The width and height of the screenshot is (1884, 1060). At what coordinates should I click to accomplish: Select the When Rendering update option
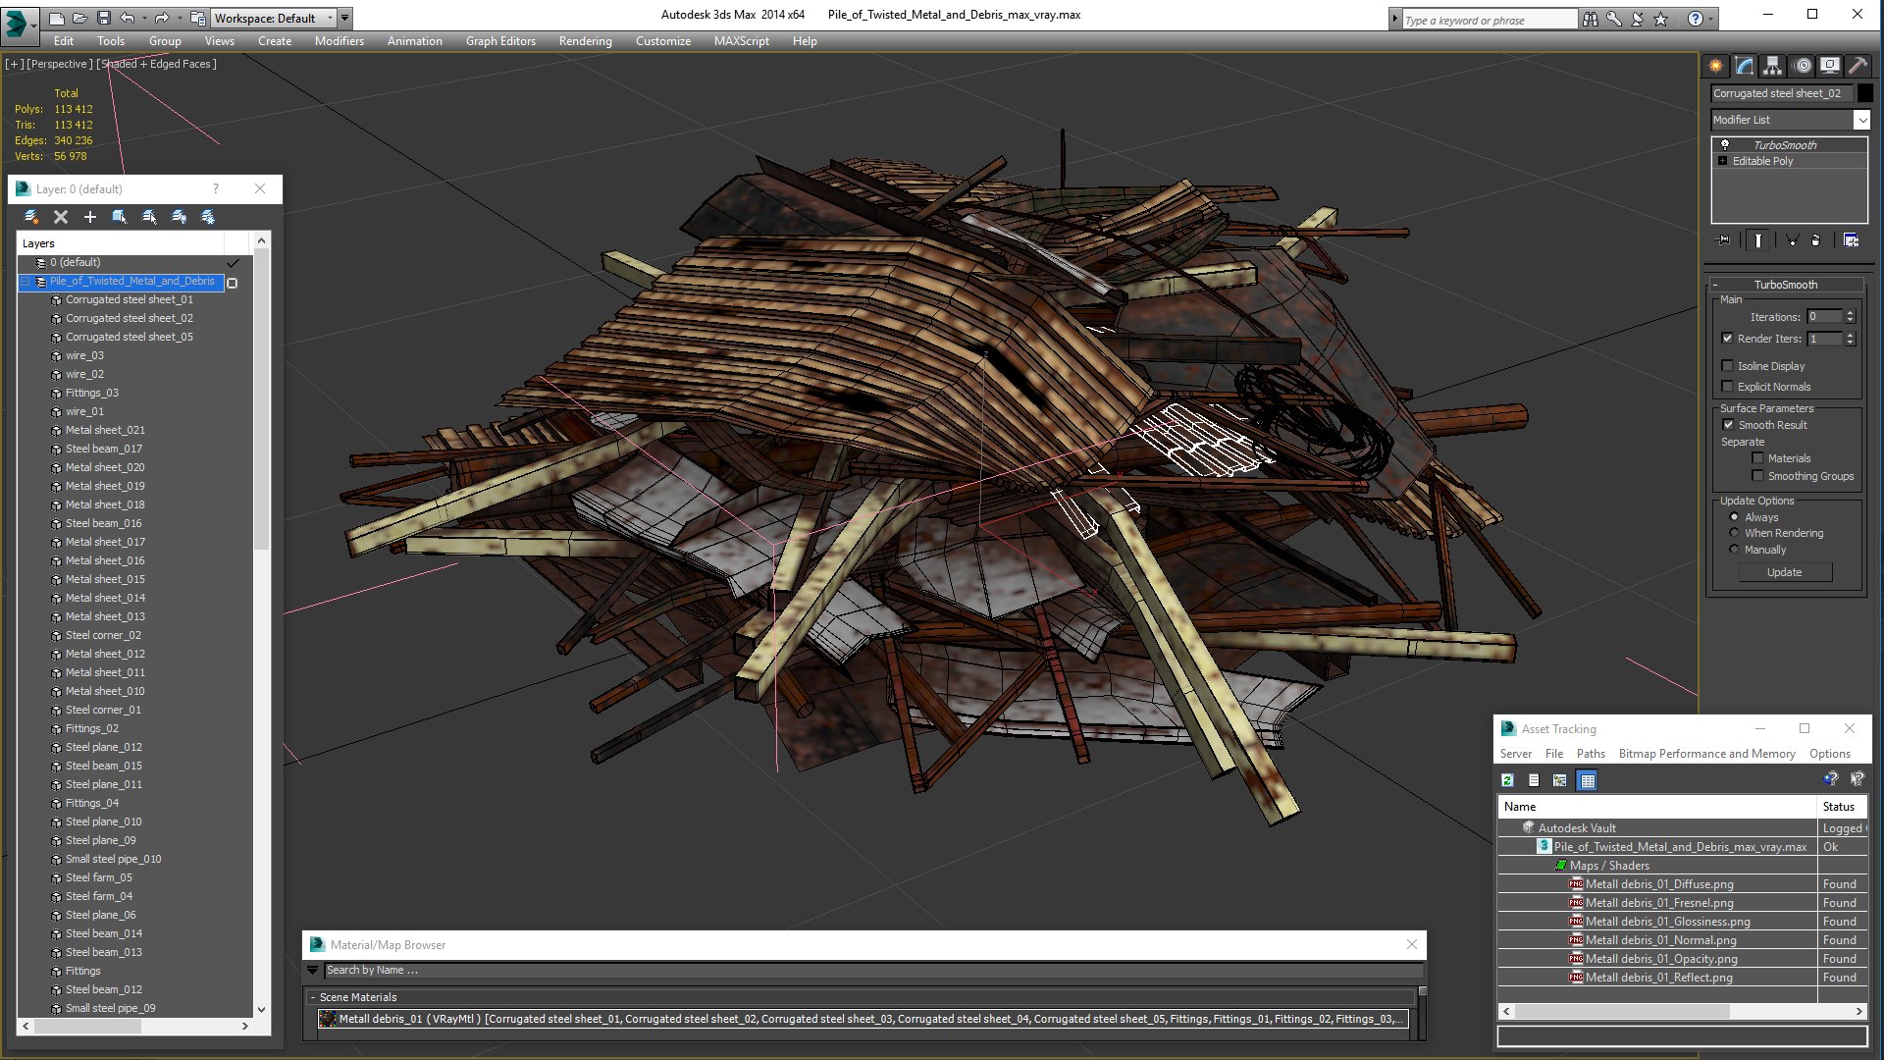pyautogui.click(x=1734, y=533)
